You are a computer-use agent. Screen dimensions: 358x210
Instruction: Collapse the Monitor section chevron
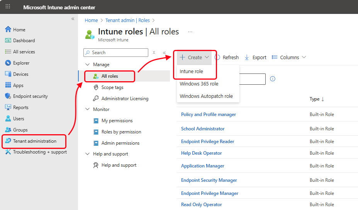tap(88, 109)
